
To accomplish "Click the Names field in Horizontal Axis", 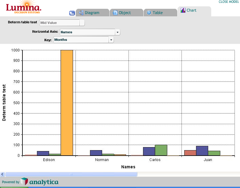I will 87,32.
